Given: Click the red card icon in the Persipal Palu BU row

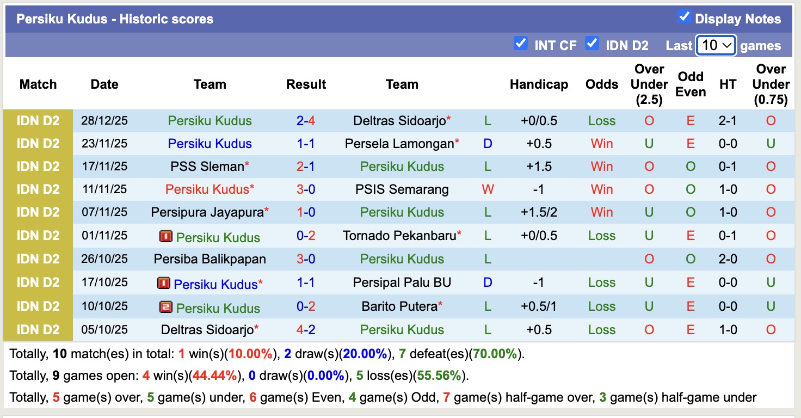Looking at the screenshot, I should coord(165,282).
